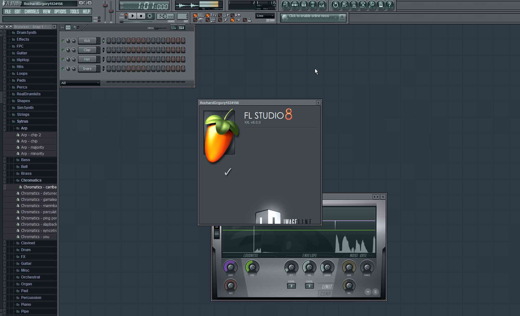
Task: Switch to song mode toggle
Action: (x=126, y=17)
